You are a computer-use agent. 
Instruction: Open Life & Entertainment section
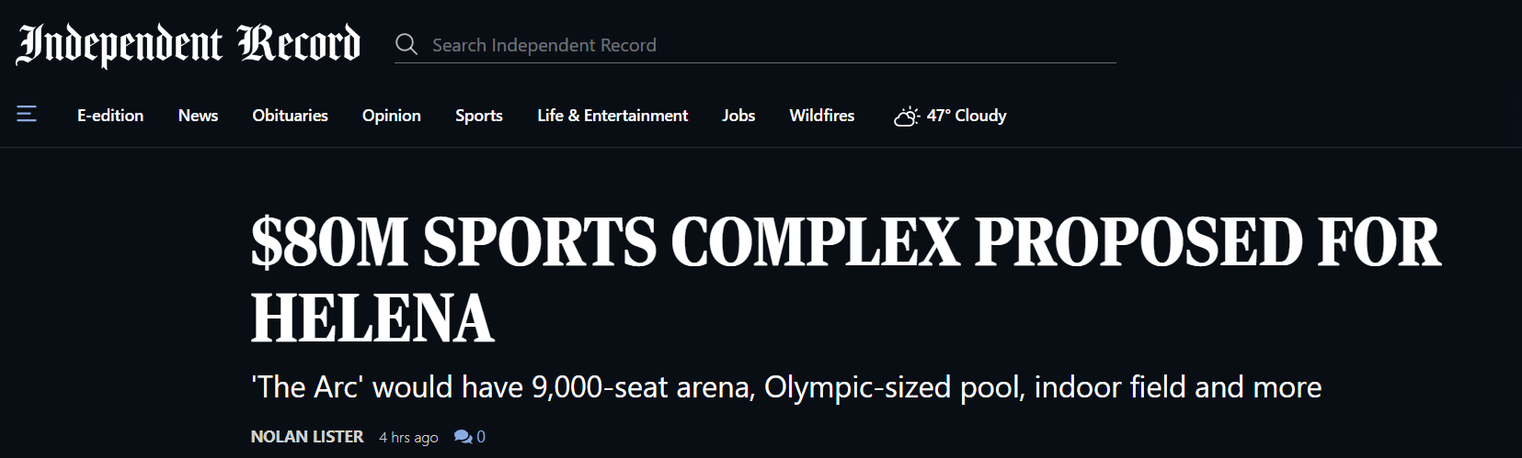coord(612,116)
